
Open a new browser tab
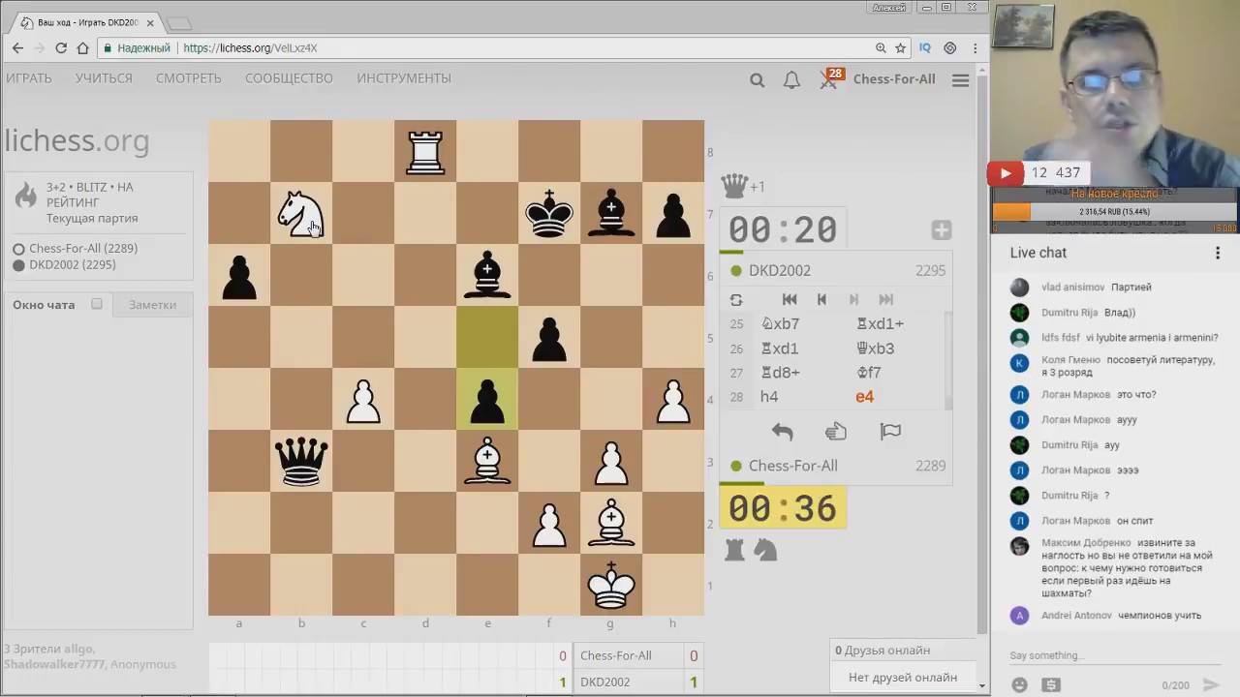(x=179, y=22)
